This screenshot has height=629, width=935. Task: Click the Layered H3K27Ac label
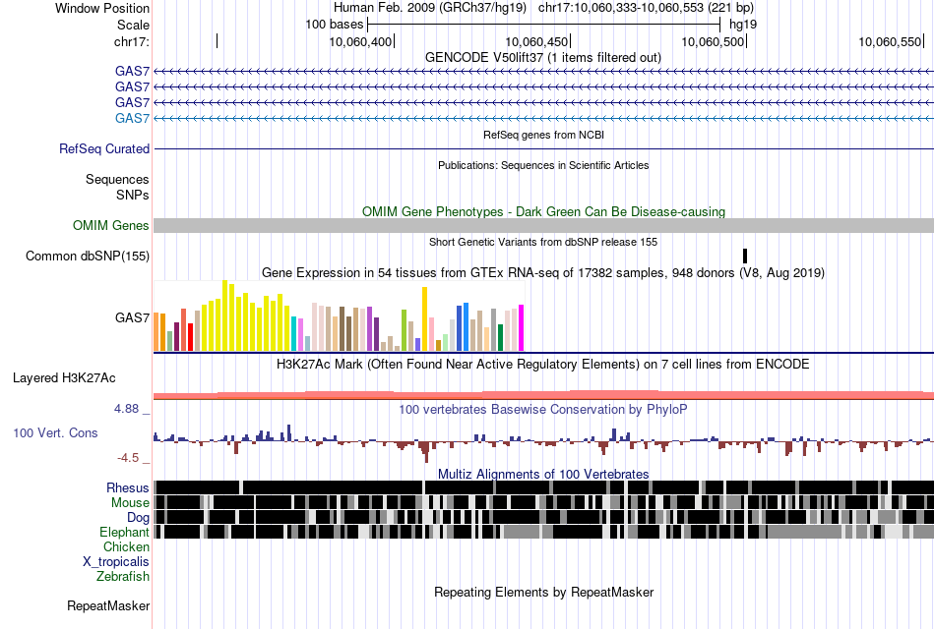(x=64, y=378)
